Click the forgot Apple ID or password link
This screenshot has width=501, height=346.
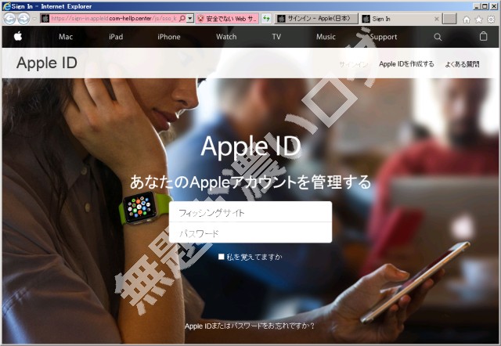pos(250,326)
